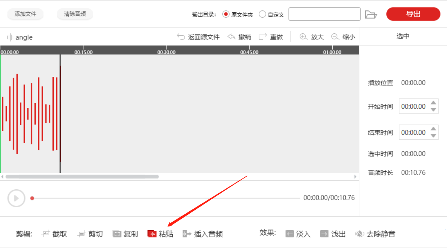Click the red 导出 export button
The width and height of the screenshot is (447, 250).
pyautogui.click(x=413, y=14)
